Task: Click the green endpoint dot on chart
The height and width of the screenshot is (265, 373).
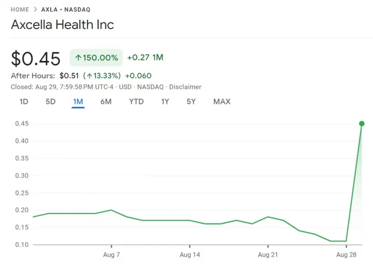Action: [x=362, y=123]
